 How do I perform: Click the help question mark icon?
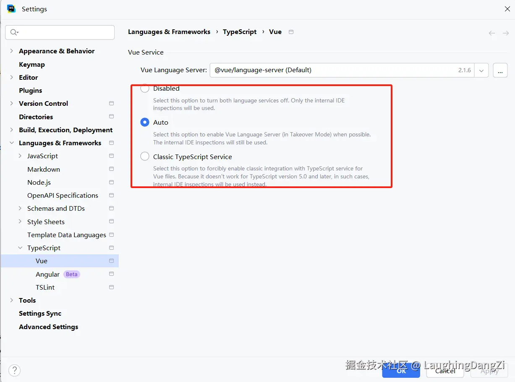14,370
